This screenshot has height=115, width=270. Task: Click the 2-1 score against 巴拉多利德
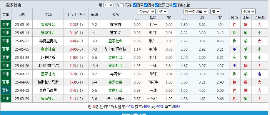[x=72, y=99]
